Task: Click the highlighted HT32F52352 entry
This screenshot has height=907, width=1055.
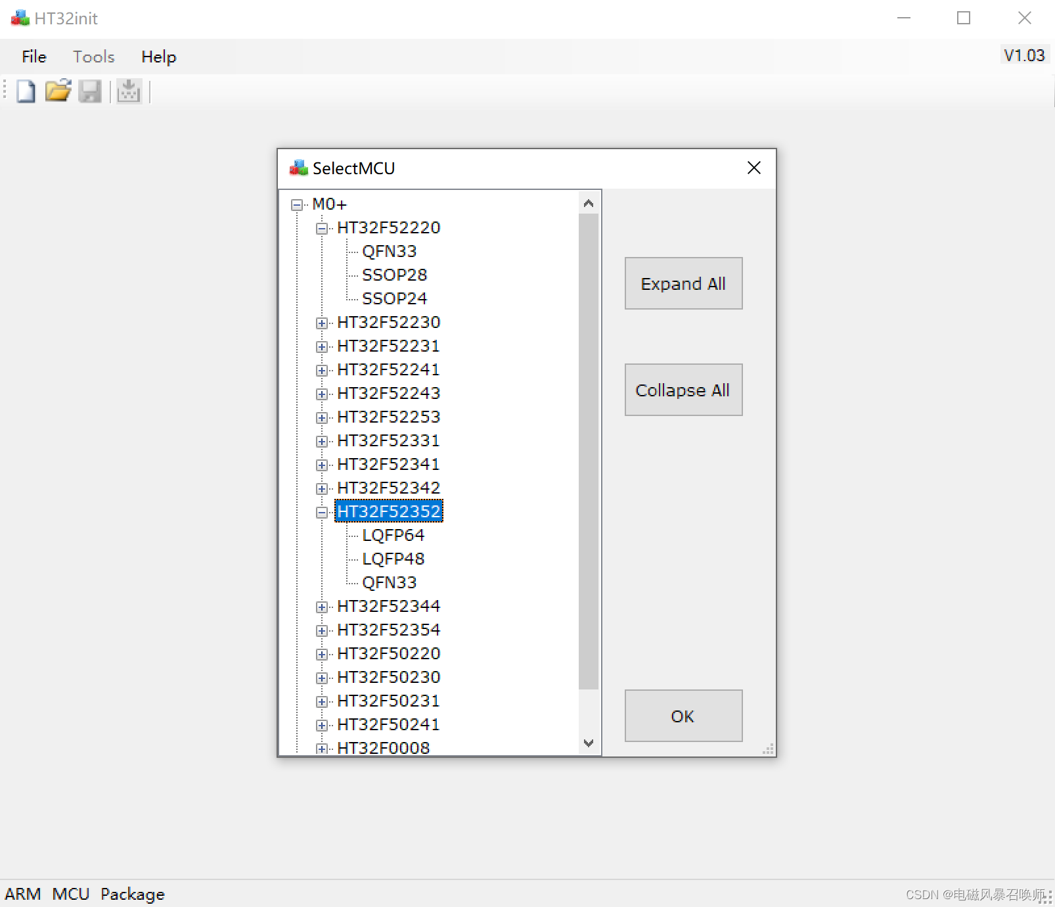Action: tap(389, 511)
